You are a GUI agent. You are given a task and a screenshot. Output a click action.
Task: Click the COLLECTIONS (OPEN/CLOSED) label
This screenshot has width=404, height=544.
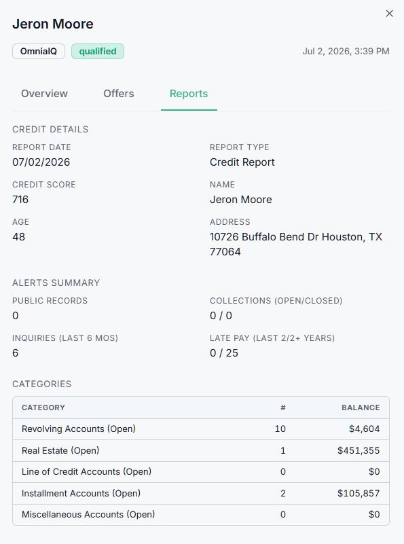click(276, 300)
